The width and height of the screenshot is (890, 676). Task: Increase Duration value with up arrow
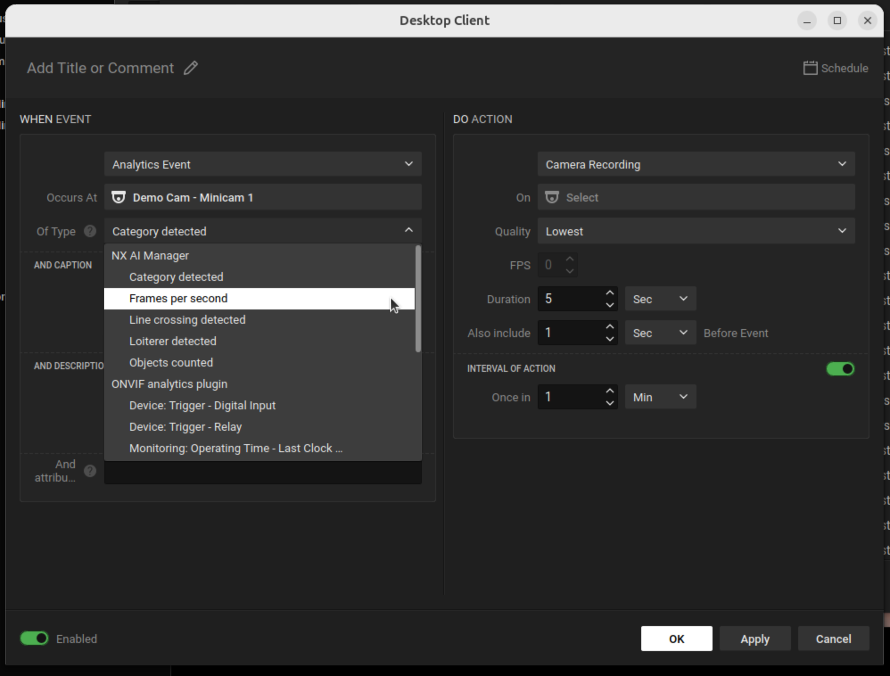[610, 293]
